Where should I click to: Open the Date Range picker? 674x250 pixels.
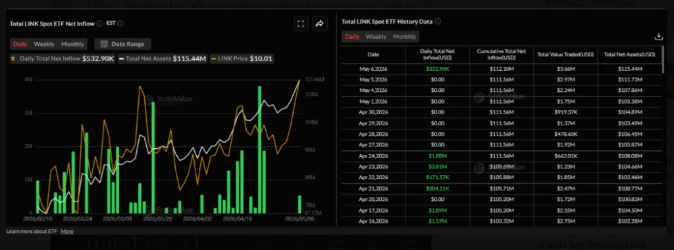[x=122, y=44]
